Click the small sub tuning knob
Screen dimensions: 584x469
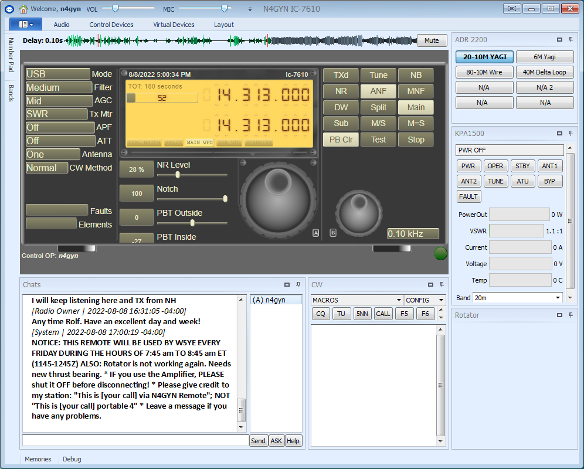click(x=359, y=213)
